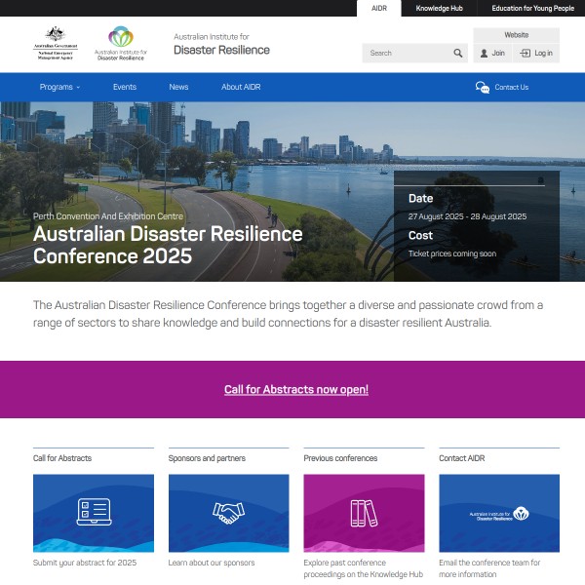Click Call for Abstracts now open link
Image resolution: width=585 pixels, height=585 pixels.
[x=296, y=389]
